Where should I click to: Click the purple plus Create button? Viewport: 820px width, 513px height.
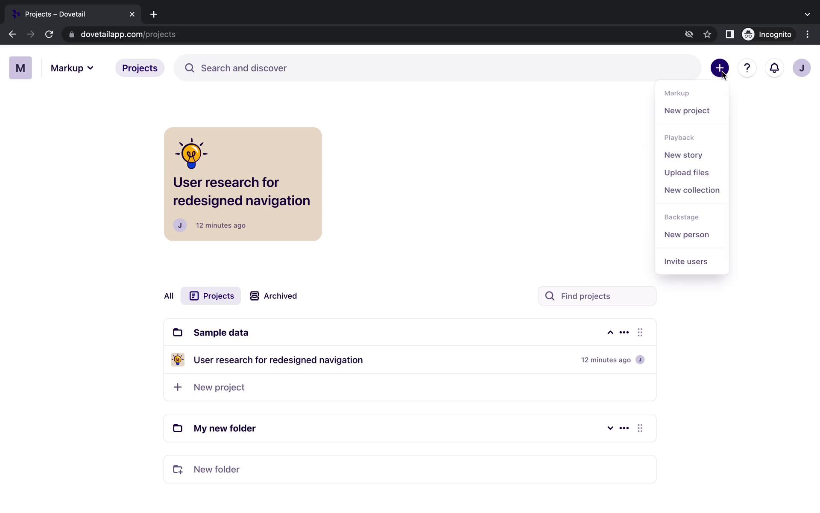(720, 68)
